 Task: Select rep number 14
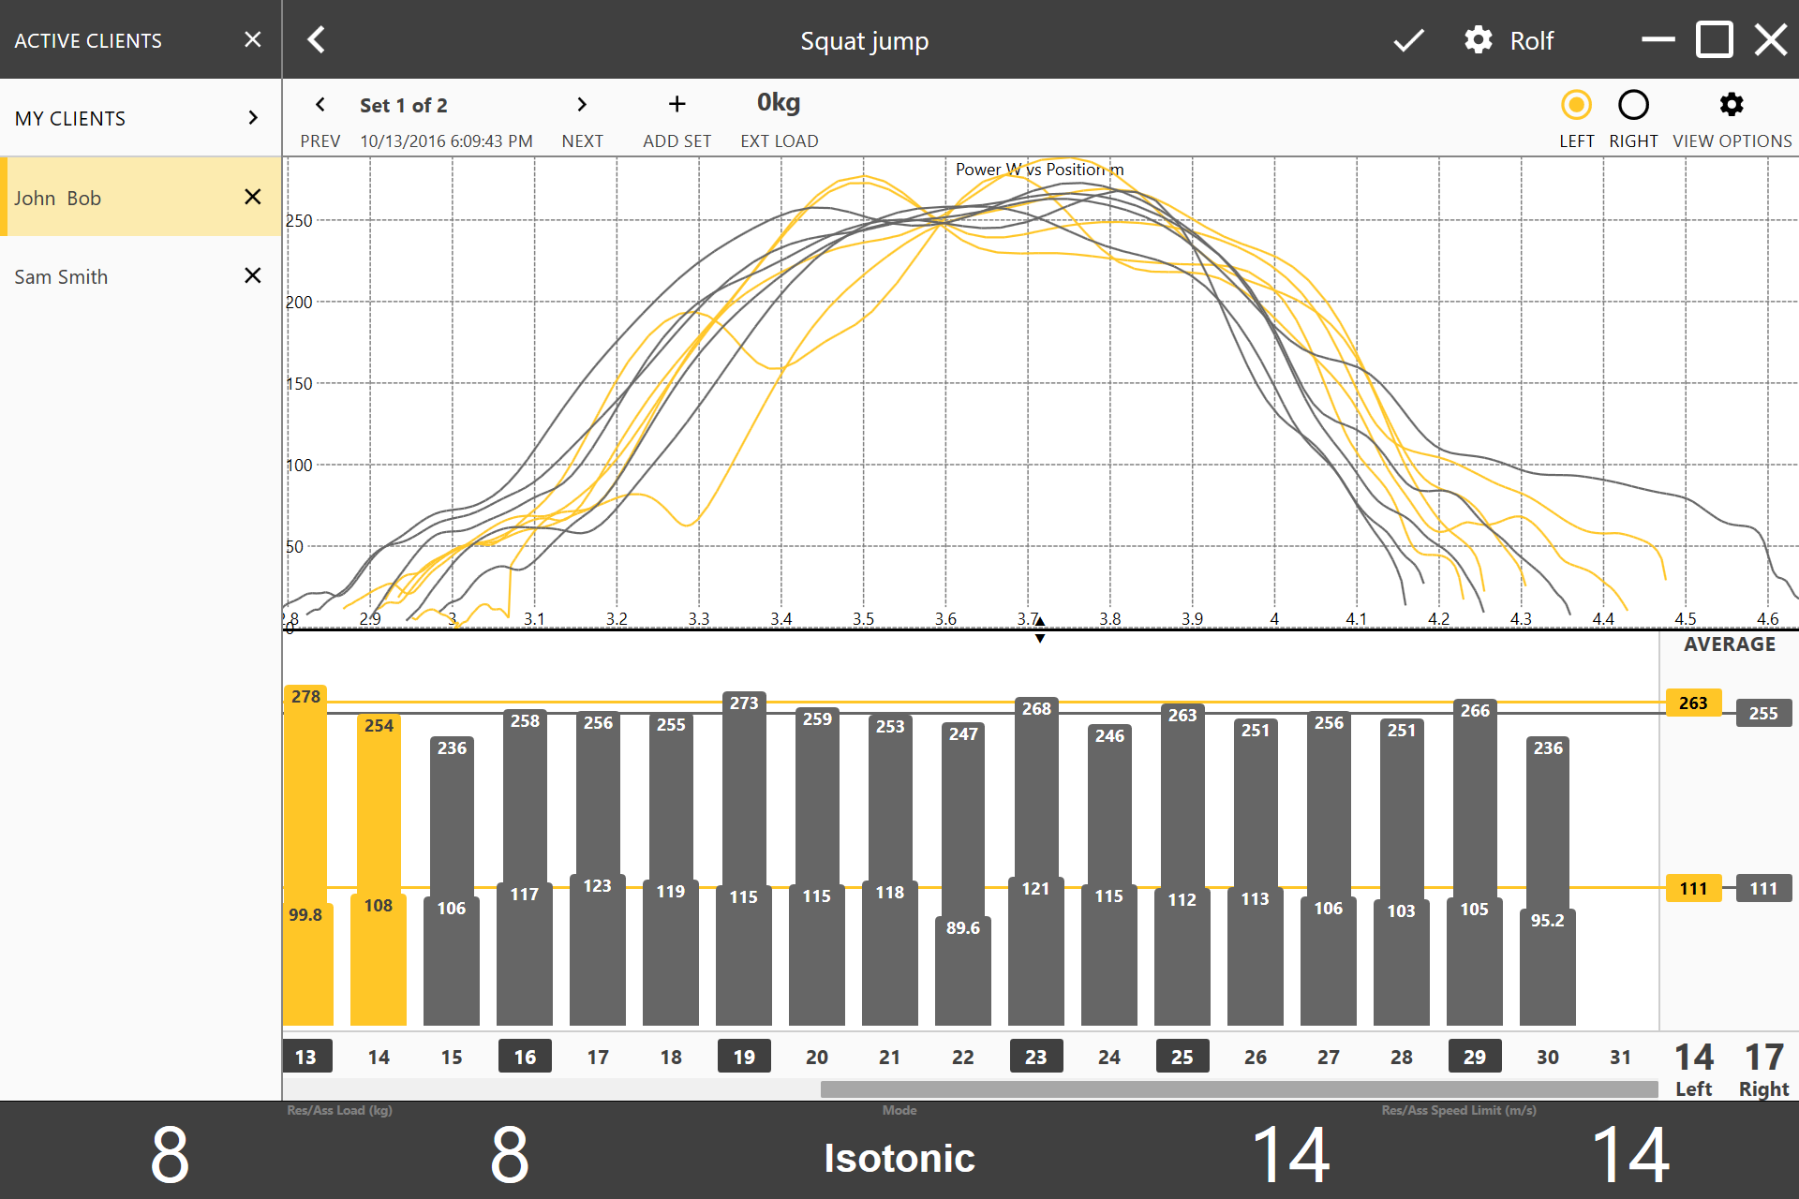[x=379, y=1057]
